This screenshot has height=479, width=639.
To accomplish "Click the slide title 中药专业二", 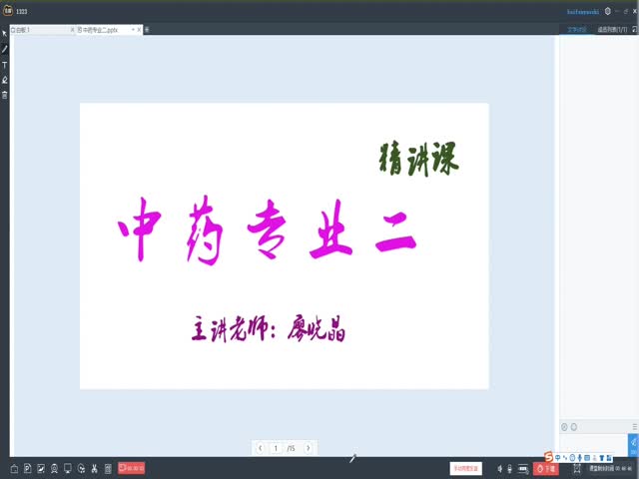I will click(268, 231).
